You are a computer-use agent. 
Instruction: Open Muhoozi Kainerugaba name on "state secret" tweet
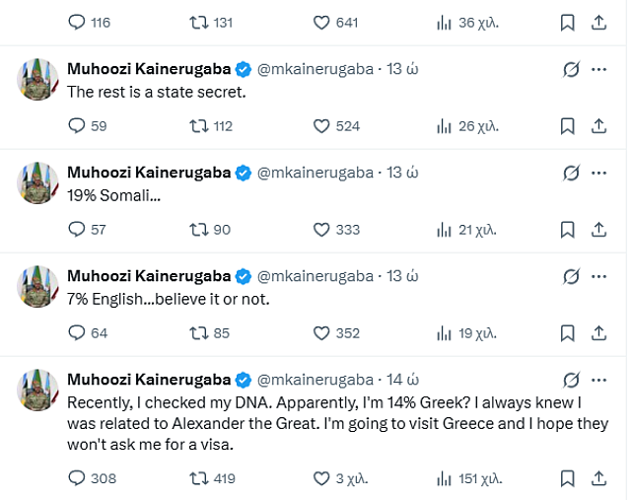(148, 69)
